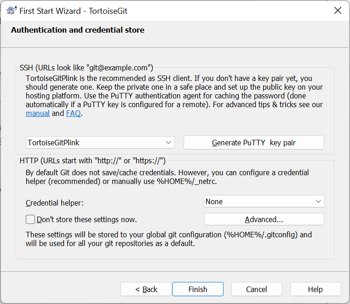The image size is (350, 304).
Task: Open Advanced credential settings
Action: 264,219
